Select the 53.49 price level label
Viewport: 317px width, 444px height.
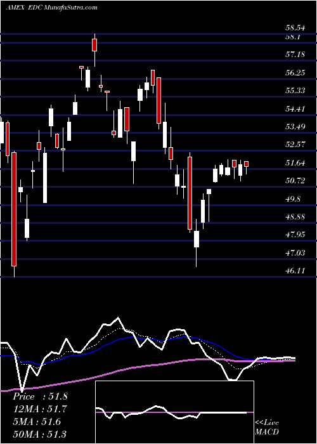[295, 127]
